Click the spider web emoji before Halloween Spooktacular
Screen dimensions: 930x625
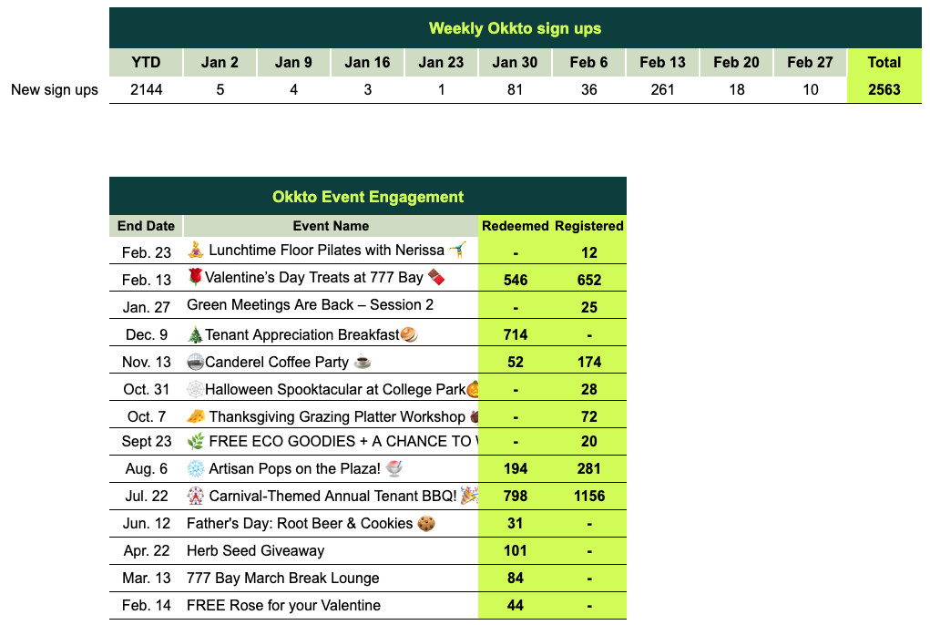tap(195, 389)
